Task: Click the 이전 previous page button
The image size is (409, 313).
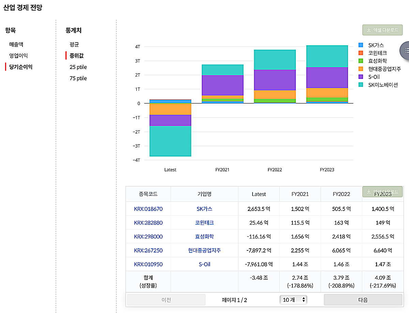Action: pos(166,300)
